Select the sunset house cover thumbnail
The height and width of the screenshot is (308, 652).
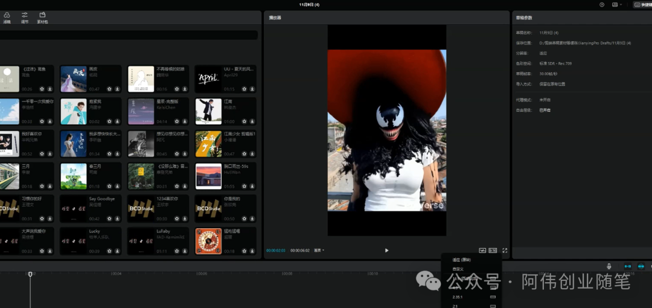pos(208,176)
